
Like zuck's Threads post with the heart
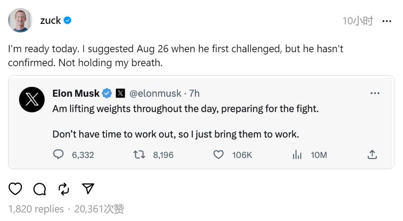click(x=15, y=189)
